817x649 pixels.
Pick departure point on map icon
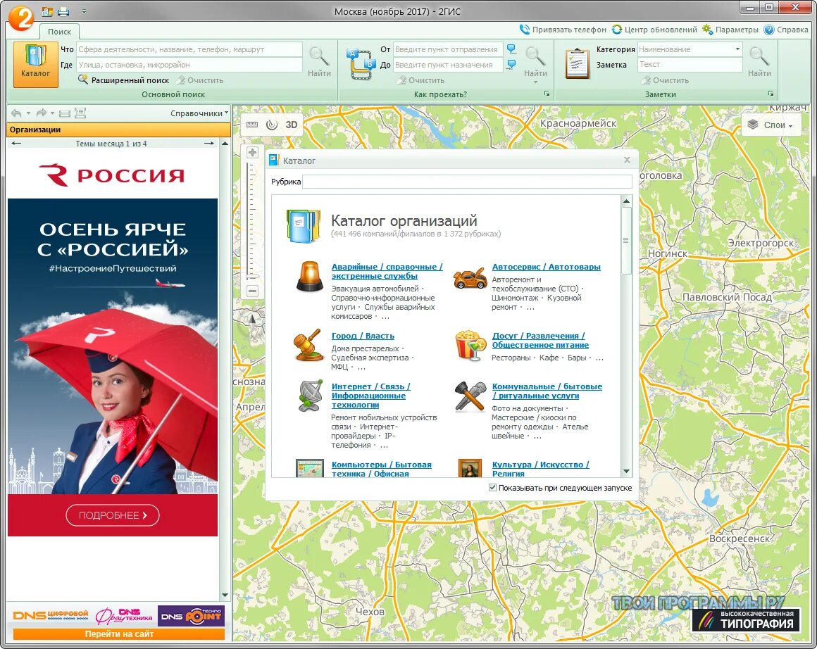point(511,49)
